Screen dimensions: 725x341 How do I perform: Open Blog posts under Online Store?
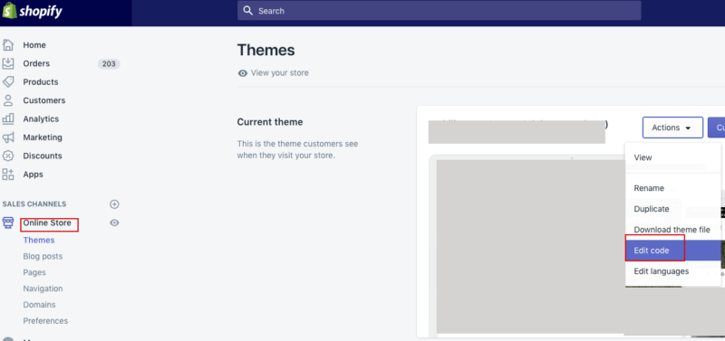coord(43,256)
